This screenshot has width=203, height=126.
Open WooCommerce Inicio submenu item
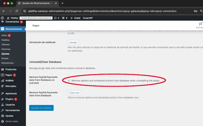point(4,35)
